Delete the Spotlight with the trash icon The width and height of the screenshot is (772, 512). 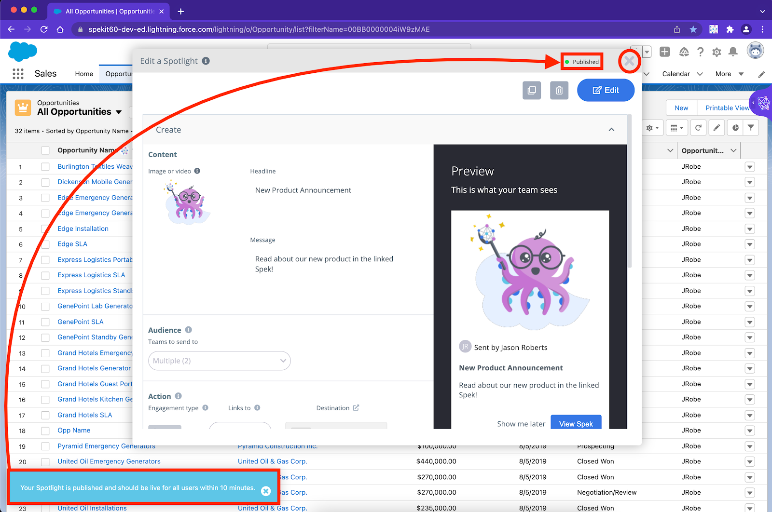[559, 90]
